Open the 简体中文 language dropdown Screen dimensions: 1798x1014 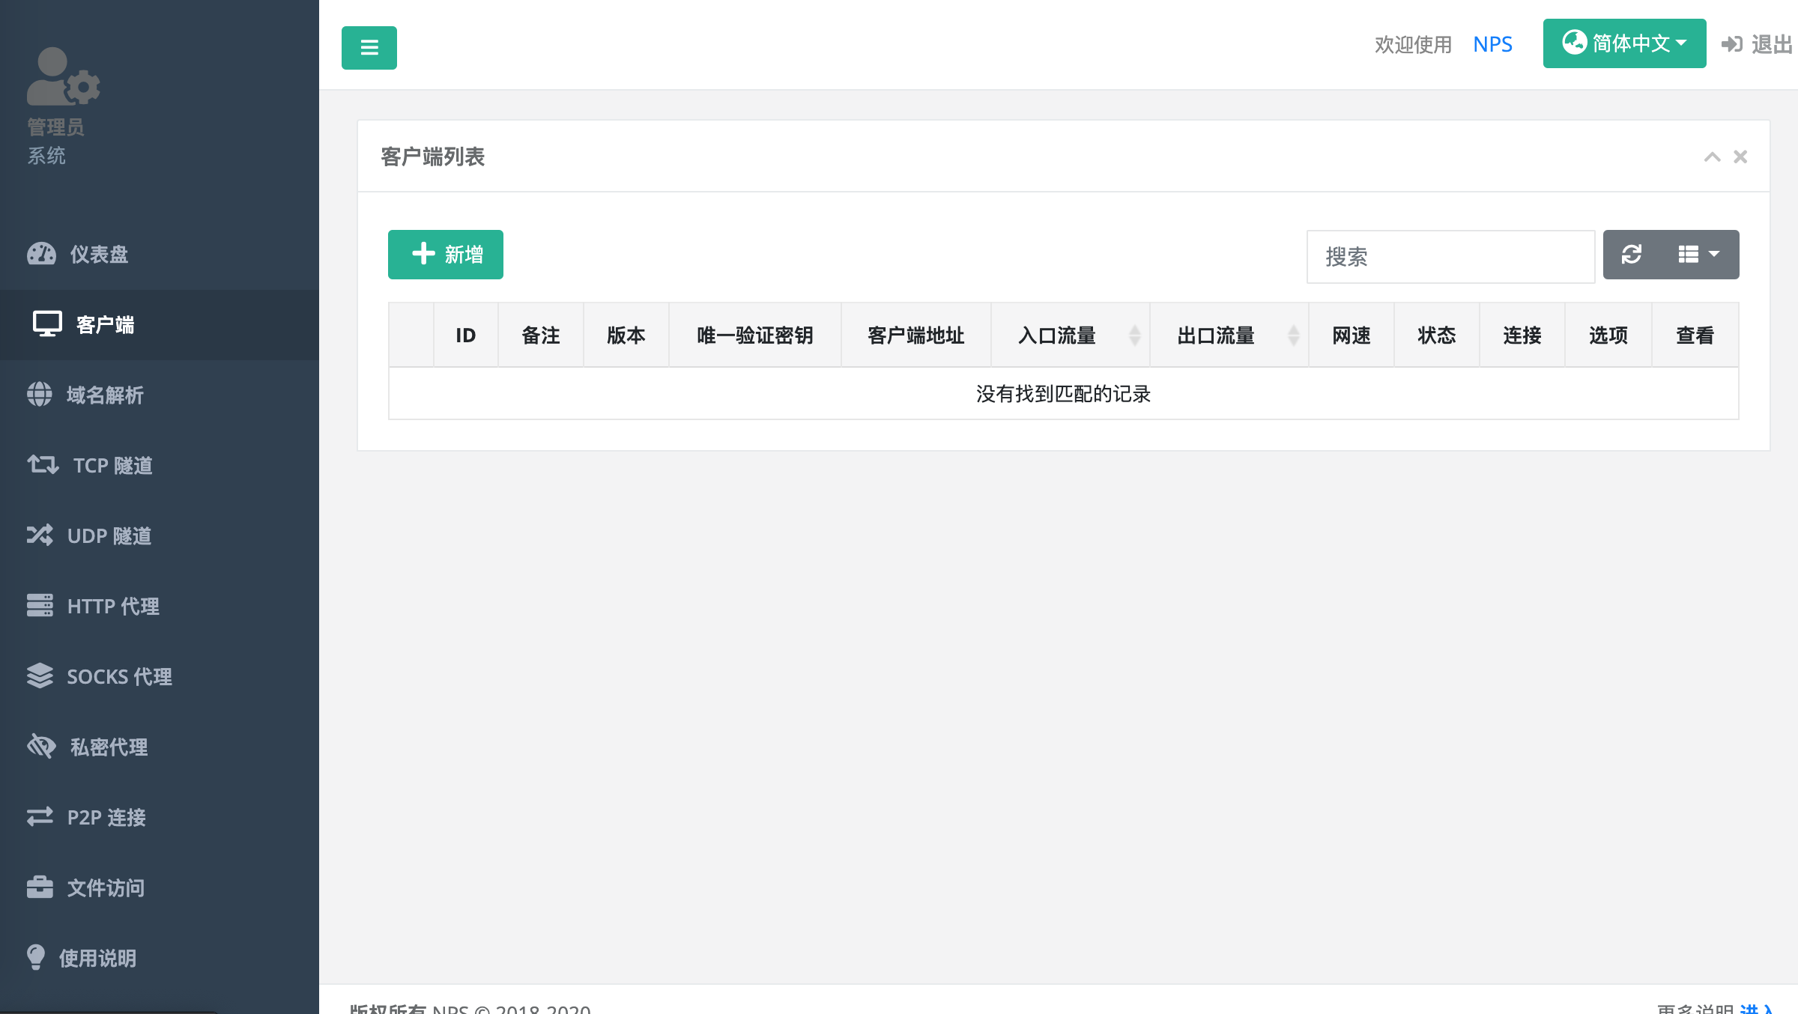tap(1623, 43)
